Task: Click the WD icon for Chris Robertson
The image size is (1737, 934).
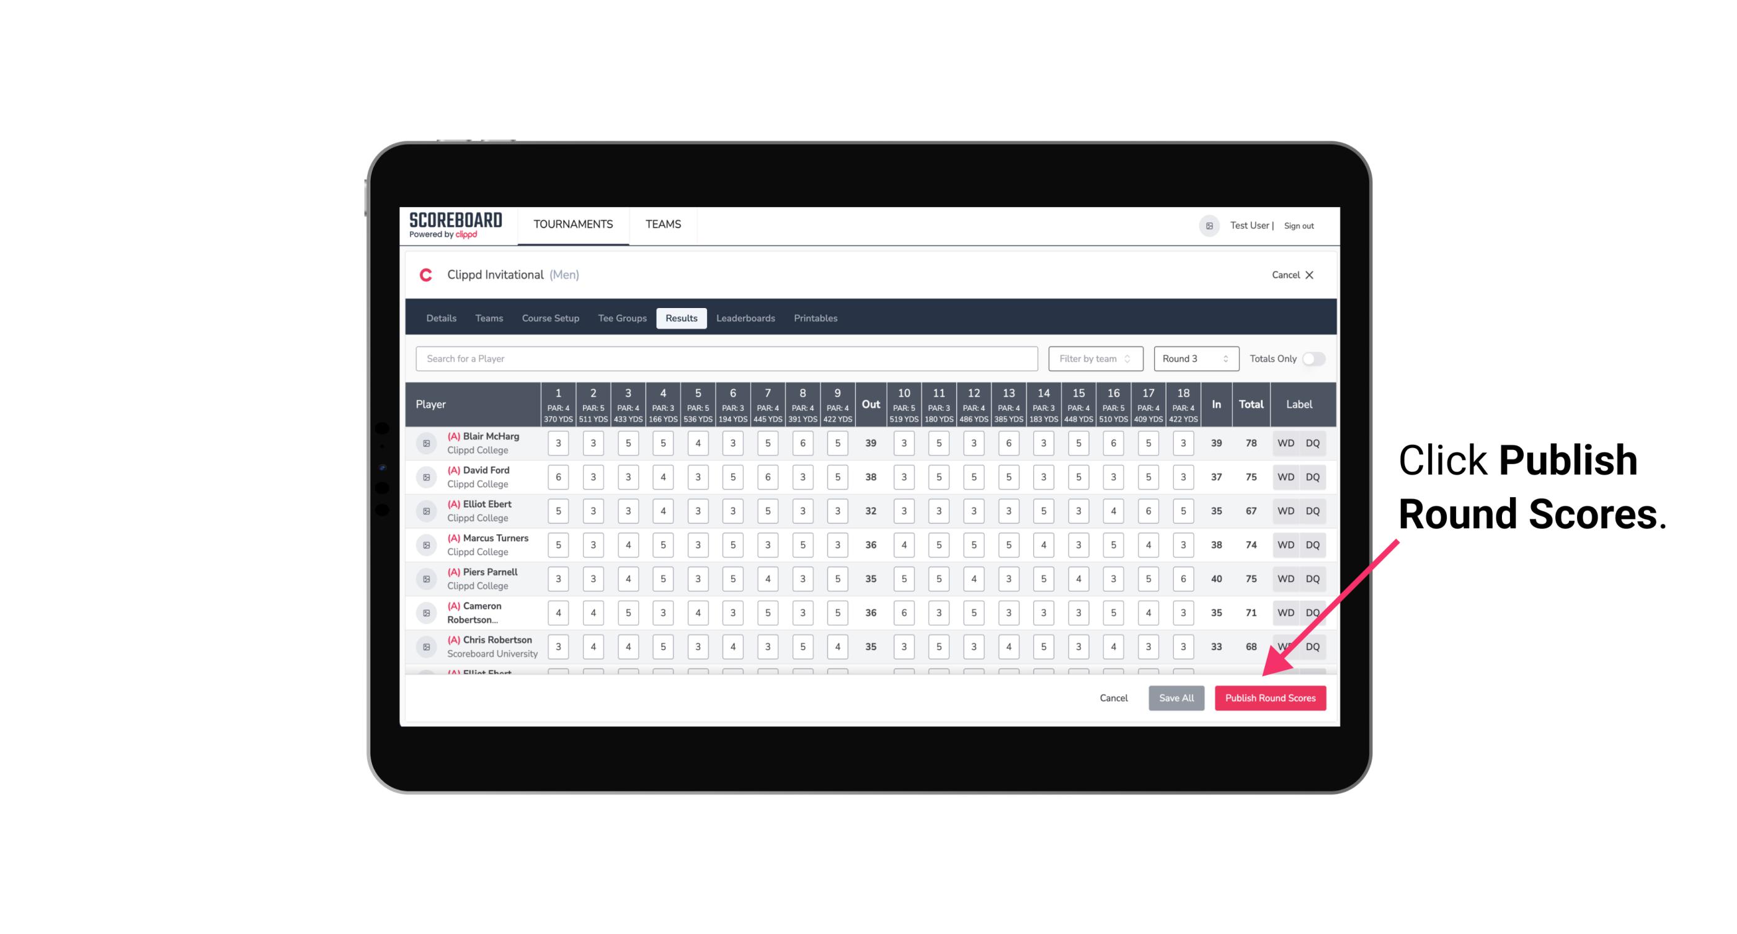Action: pyautogui.click(x=1285, y=645)
